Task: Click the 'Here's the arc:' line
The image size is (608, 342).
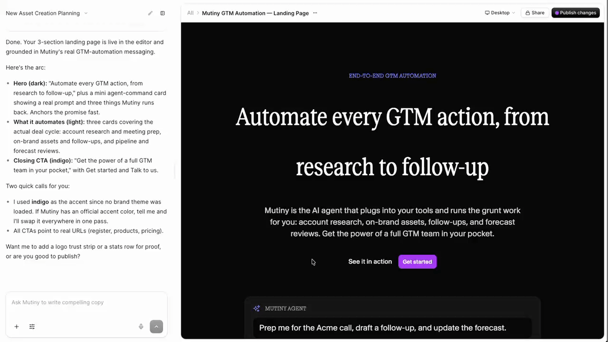Action: (x=25, y=68)
